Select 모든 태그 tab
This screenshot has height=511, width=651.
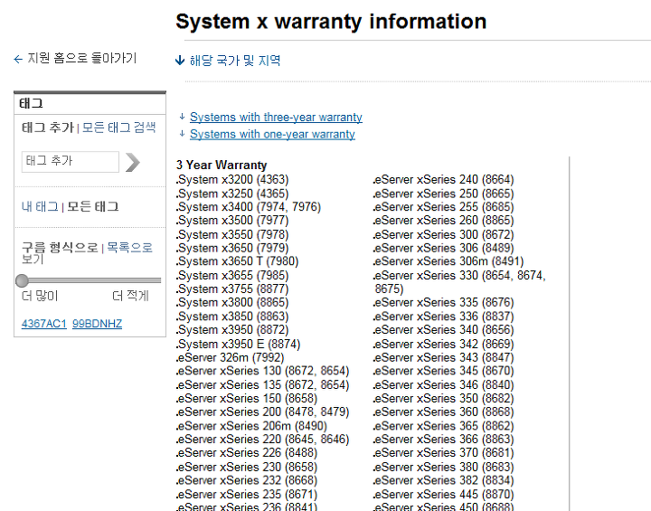point(93,206)
